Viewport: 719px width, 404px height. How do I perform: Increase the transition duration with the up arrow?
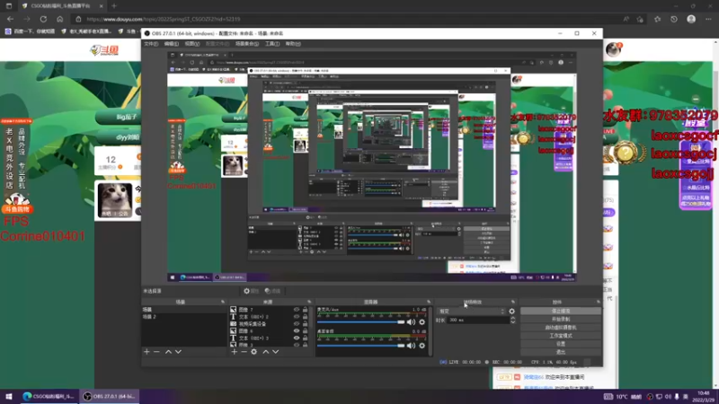click(x=512, y=319)
